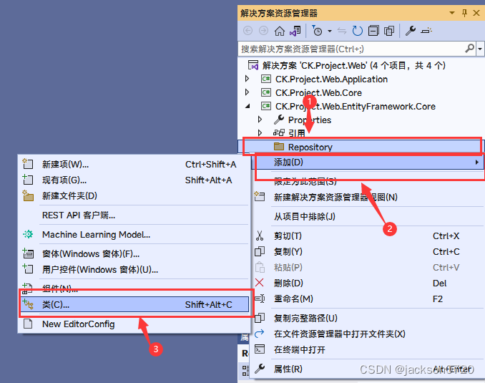Select 重命名(M) in the context menu
485x383 pixels.
(x=369, y=299)
